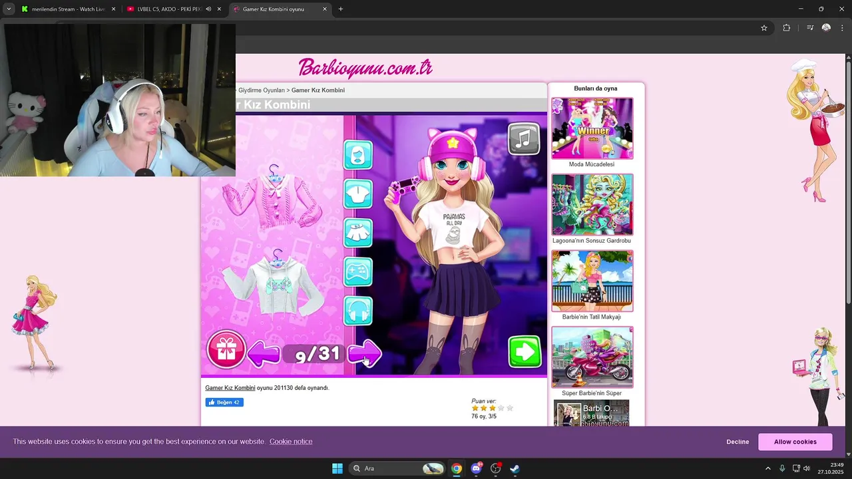Open Barbie'nin Tatil Makyajı thumbnail
Screen dimensions: 852x479
tap(592, 281)
